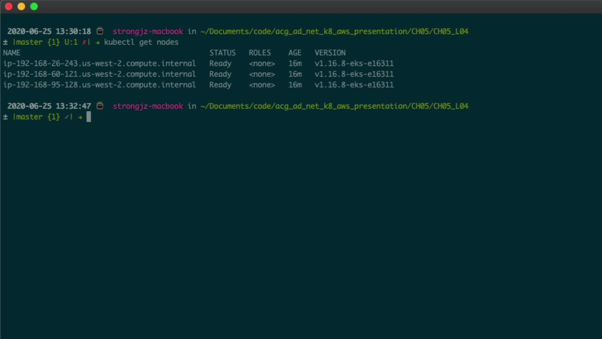The image size is (602, 339).
Task: Click the Ready status of first node
Action: coord(220,63)
